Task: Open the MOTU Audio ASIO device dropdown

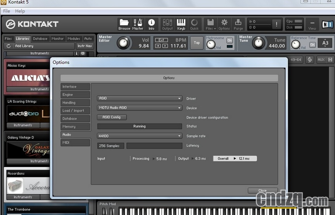Action: click(x=140, y=108)
